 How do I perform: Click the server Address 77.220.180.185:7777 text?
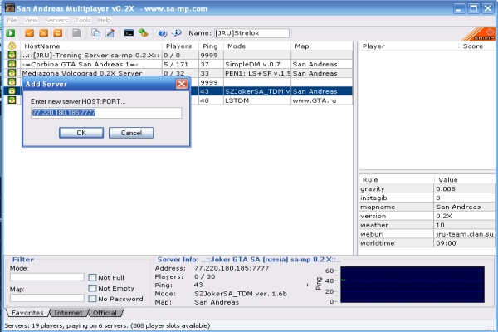point(232,268)
